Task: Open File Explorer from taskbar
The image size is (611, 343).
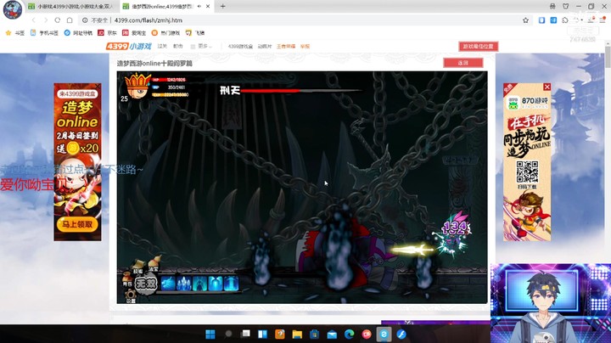Action: pyautogui.click(x=297, y=334)
